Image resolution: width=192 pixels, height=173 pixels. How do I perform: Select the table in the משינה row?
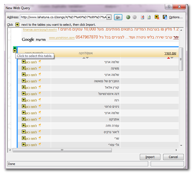click(24, 68)
